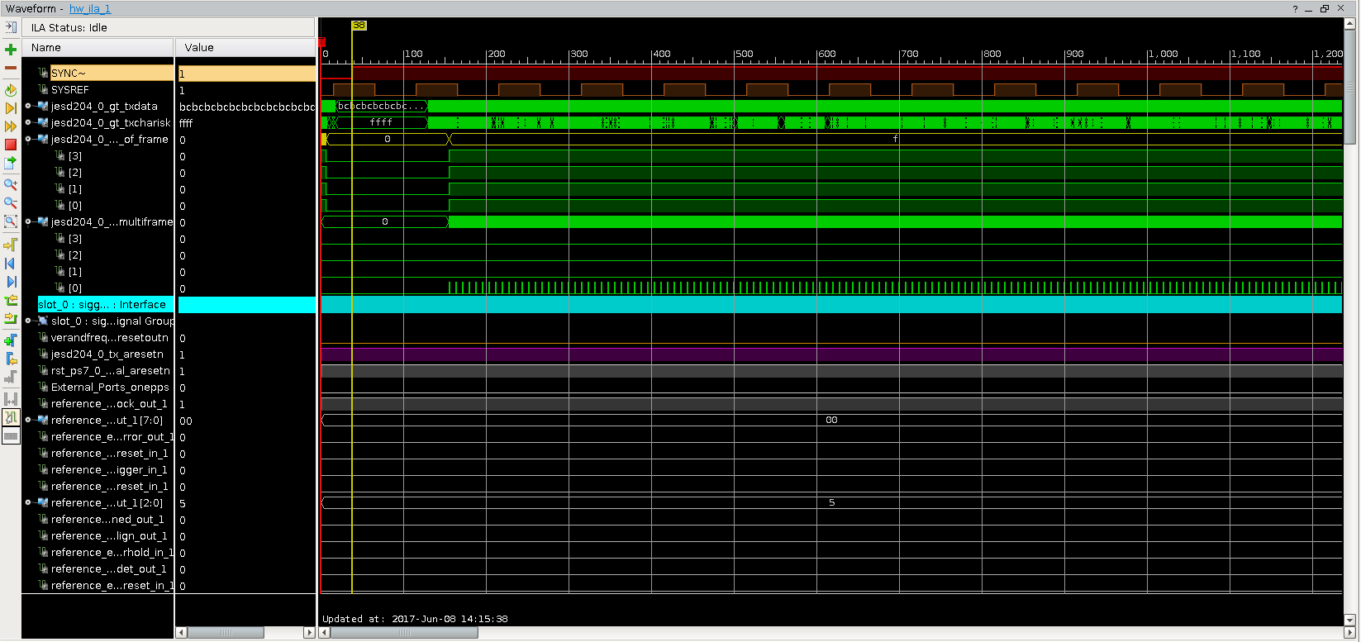Go to previous marker icon
This screenshot has width=1361, height=642.
[11, 358]
